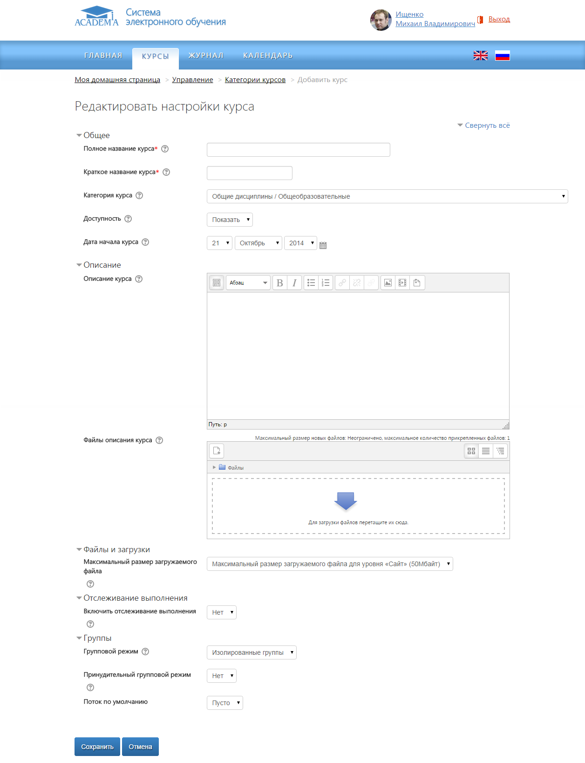Toggle the editor toolbar expand button
This screenshot has width=585, height=763.
coord(217,283)
